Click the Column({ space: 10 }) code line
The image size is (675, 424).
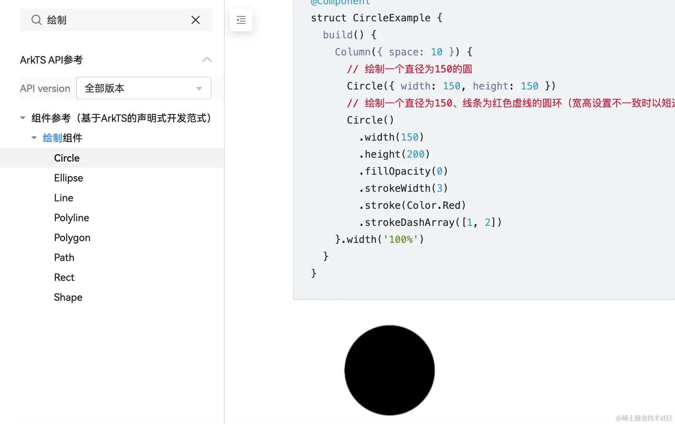click(404, 52)
